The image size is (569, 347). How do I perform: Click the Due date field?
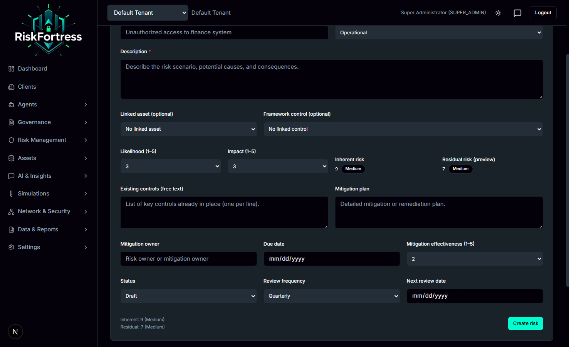click(332, 259)
